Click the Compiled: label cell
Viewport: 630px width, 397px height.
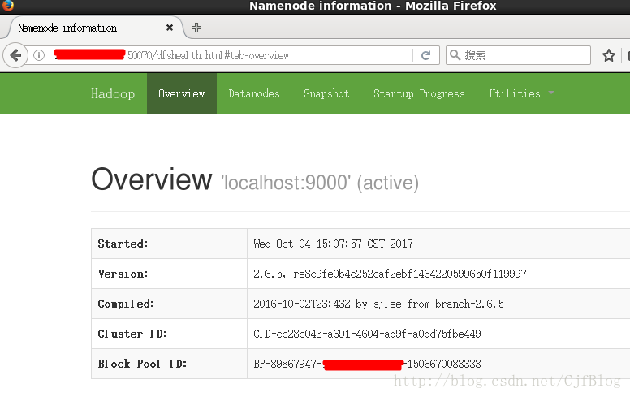[x=169, y=304]
